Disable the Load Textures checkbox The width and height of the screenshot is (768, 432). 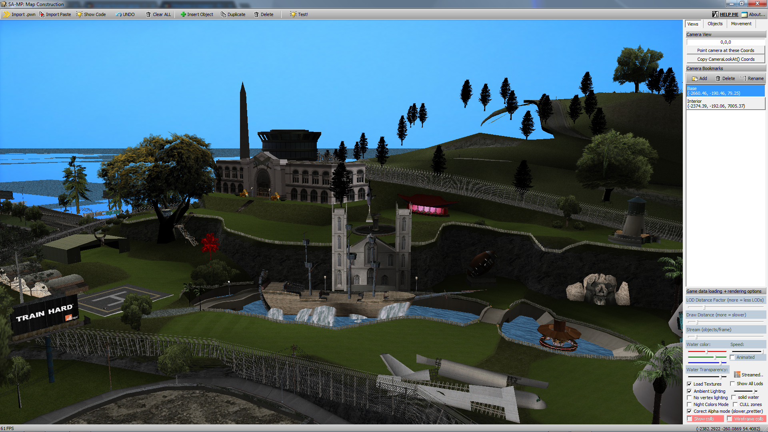point(689,384)
